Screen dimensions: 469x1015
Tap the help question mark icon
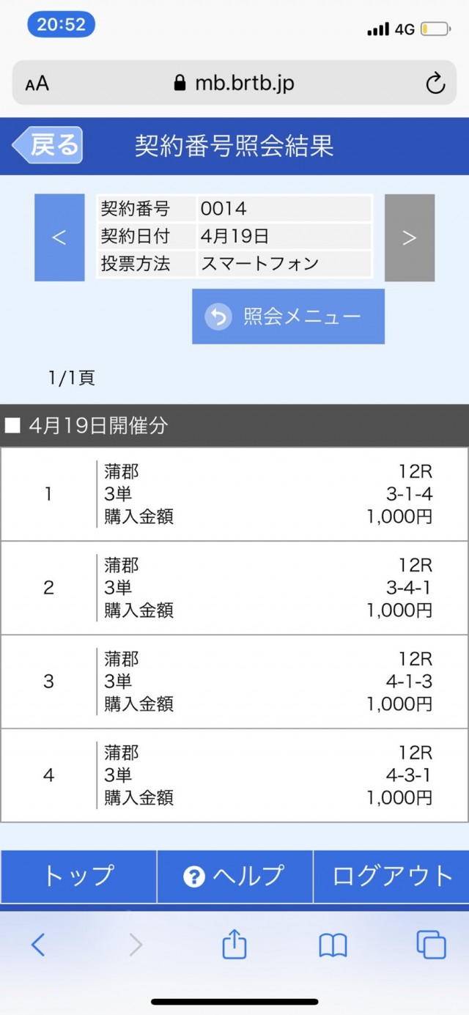pos(194,876)
